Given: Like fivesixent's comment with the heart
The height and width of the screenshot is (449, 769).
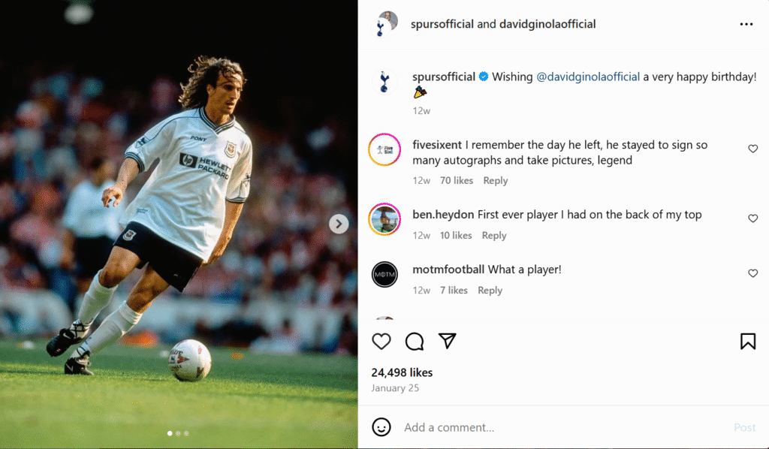Looking at the screenshot, I should [752, 148].
